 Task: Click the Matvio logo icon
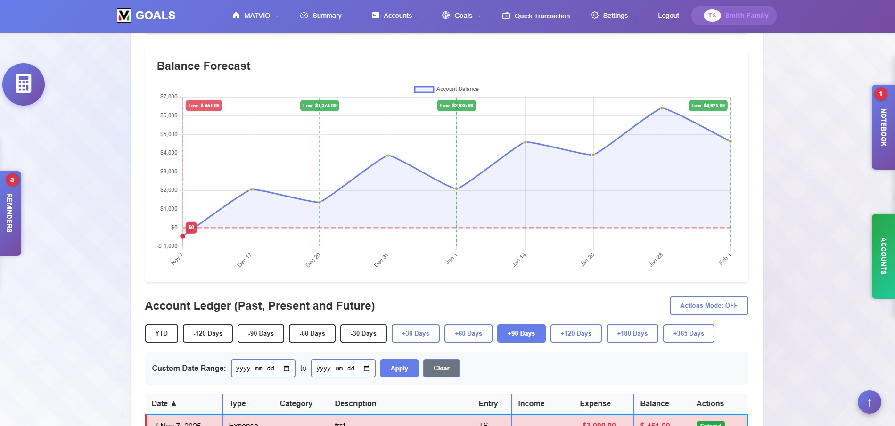coord(124,16)
